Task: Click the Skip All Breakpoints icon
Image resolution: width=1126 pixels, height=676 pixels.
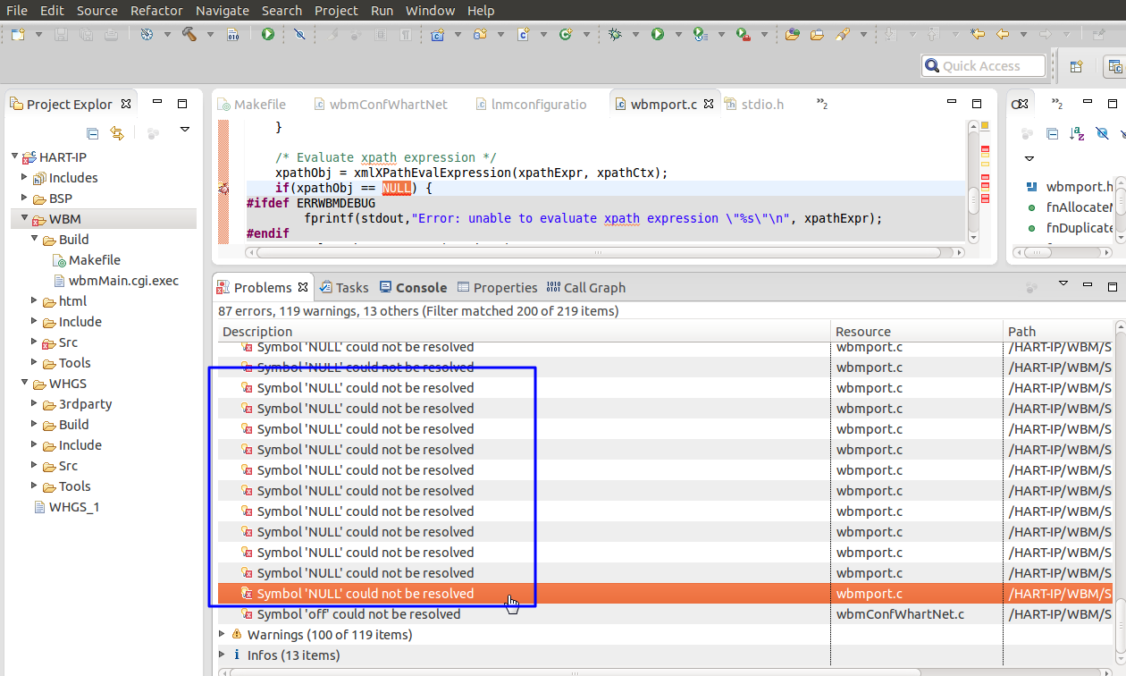Action: tap(299, 34)
